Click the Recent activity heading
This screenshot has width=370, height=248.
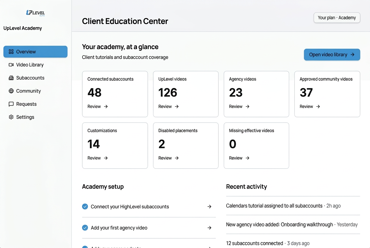(246, 187)
